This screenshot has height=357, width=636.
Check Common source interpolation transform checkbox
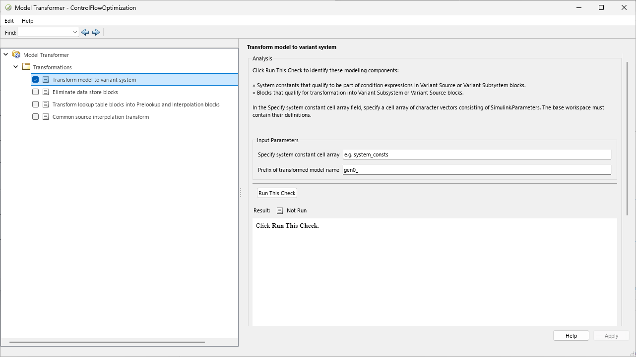click(35, 117)
